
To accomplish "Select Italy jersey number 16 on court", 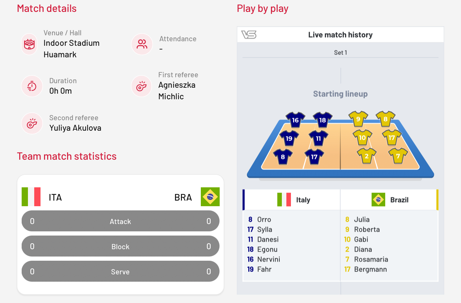I will (295, 120).
